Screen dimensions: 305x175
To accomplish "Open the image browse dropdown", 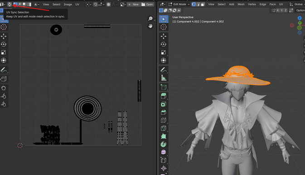I will click(123, 4).
